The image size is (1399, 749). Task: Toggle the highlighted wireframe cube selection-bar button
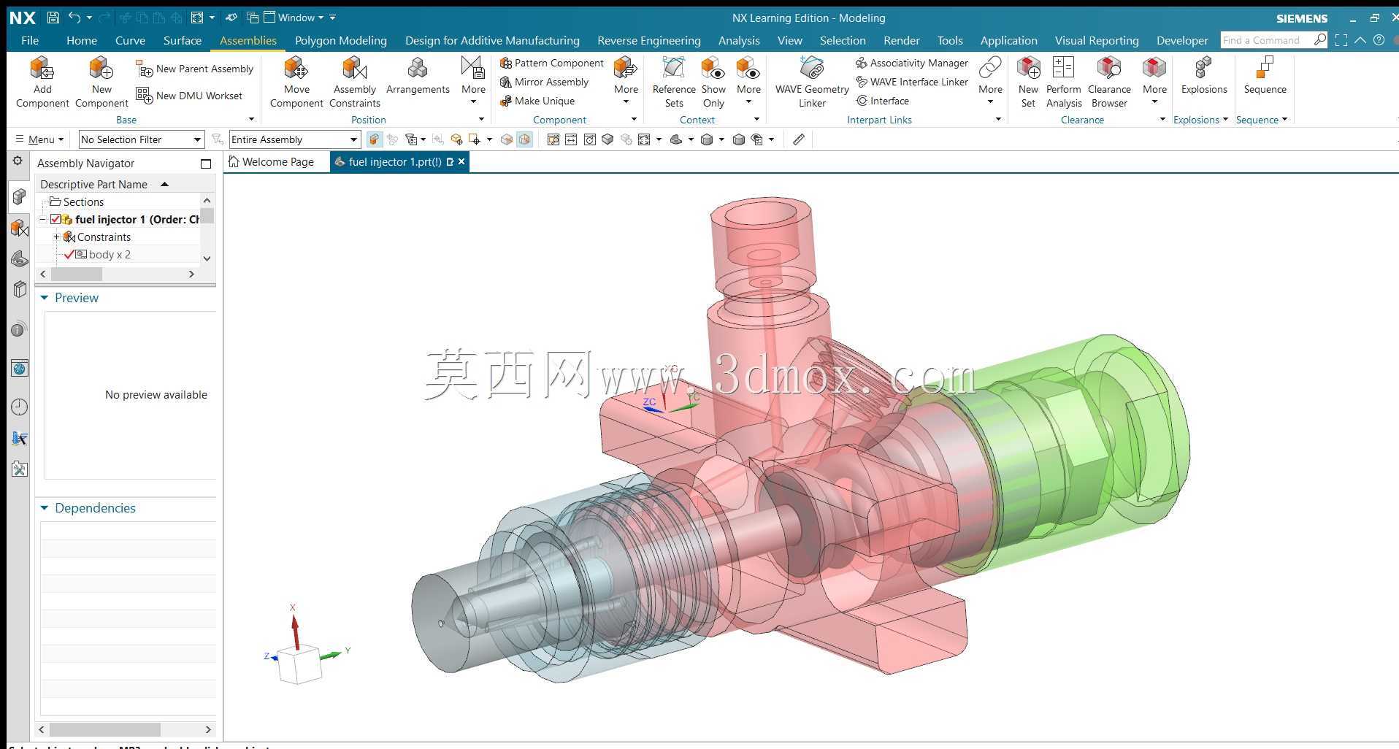pos(524,139)
